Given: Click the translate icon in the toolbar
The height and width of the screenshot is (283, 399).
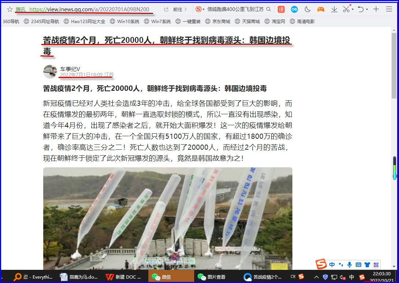Looking at the screenshot, I should (281, 9).
